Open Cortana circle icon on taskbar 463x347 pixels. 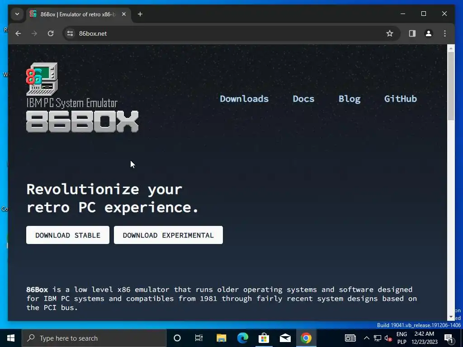tap(177, 338)
